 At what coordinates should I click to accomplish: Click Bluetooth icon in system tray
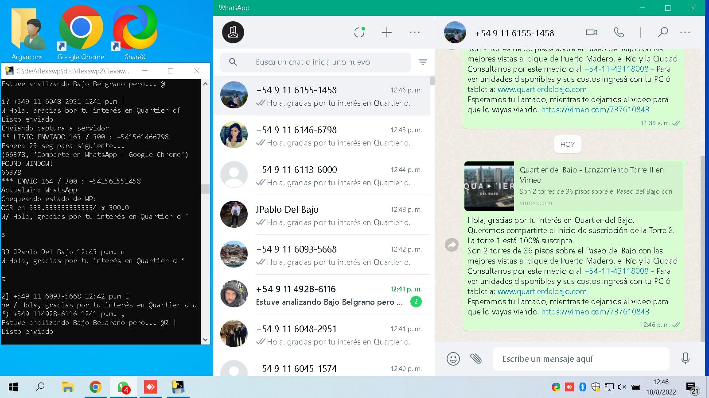point(583,387)
